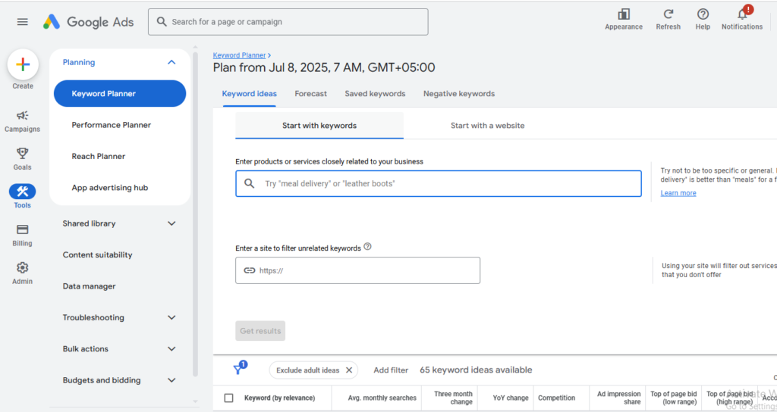
Task: Open Billing in the left rail
Action: pos(22,230)
